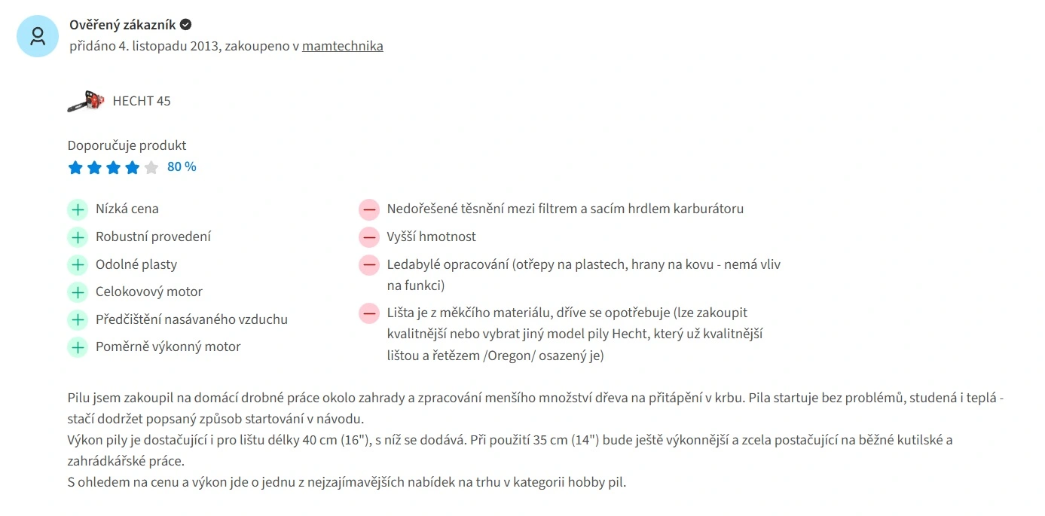Screen dimensions: 1045x516
Task: Open the mamtechnika shop link
Action: pos(342,46)
